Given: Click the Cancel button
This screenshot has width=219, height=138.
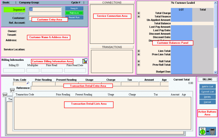Looking at the screenshot, I should tap(208, 102).
